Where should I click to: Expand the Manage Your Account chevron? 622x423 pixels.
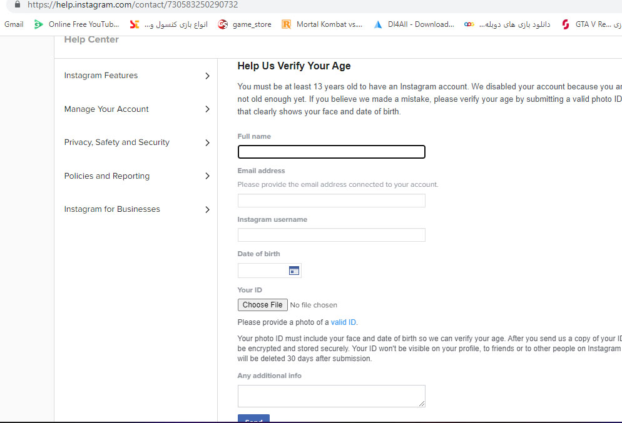click(x=207, y=109)
